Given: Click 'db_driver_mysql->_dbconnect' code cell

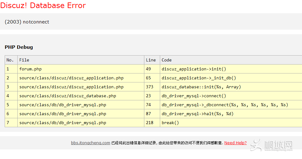Looking at the screenshot, I should click(231, 105).
